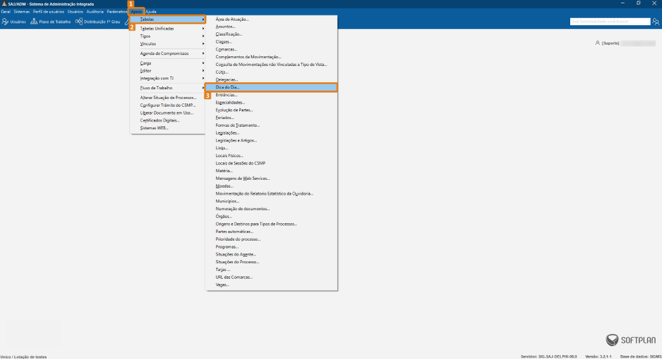Expand Agenda de Compromissos submenu
This screenshot has width=662, height=359.
pos(167,54)
